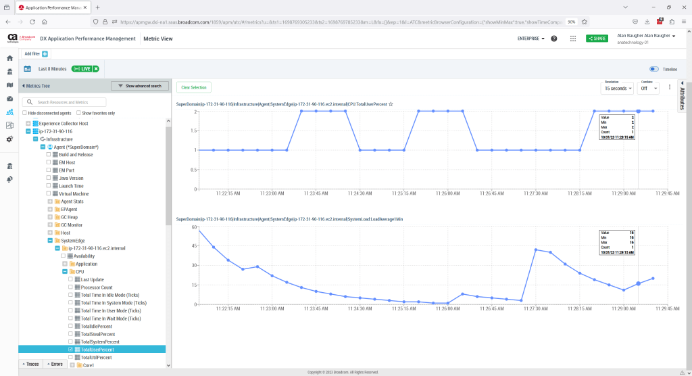The image size is (692, 376).
Task: Click the settings gear in left sidebar
Action: [9, 139]
